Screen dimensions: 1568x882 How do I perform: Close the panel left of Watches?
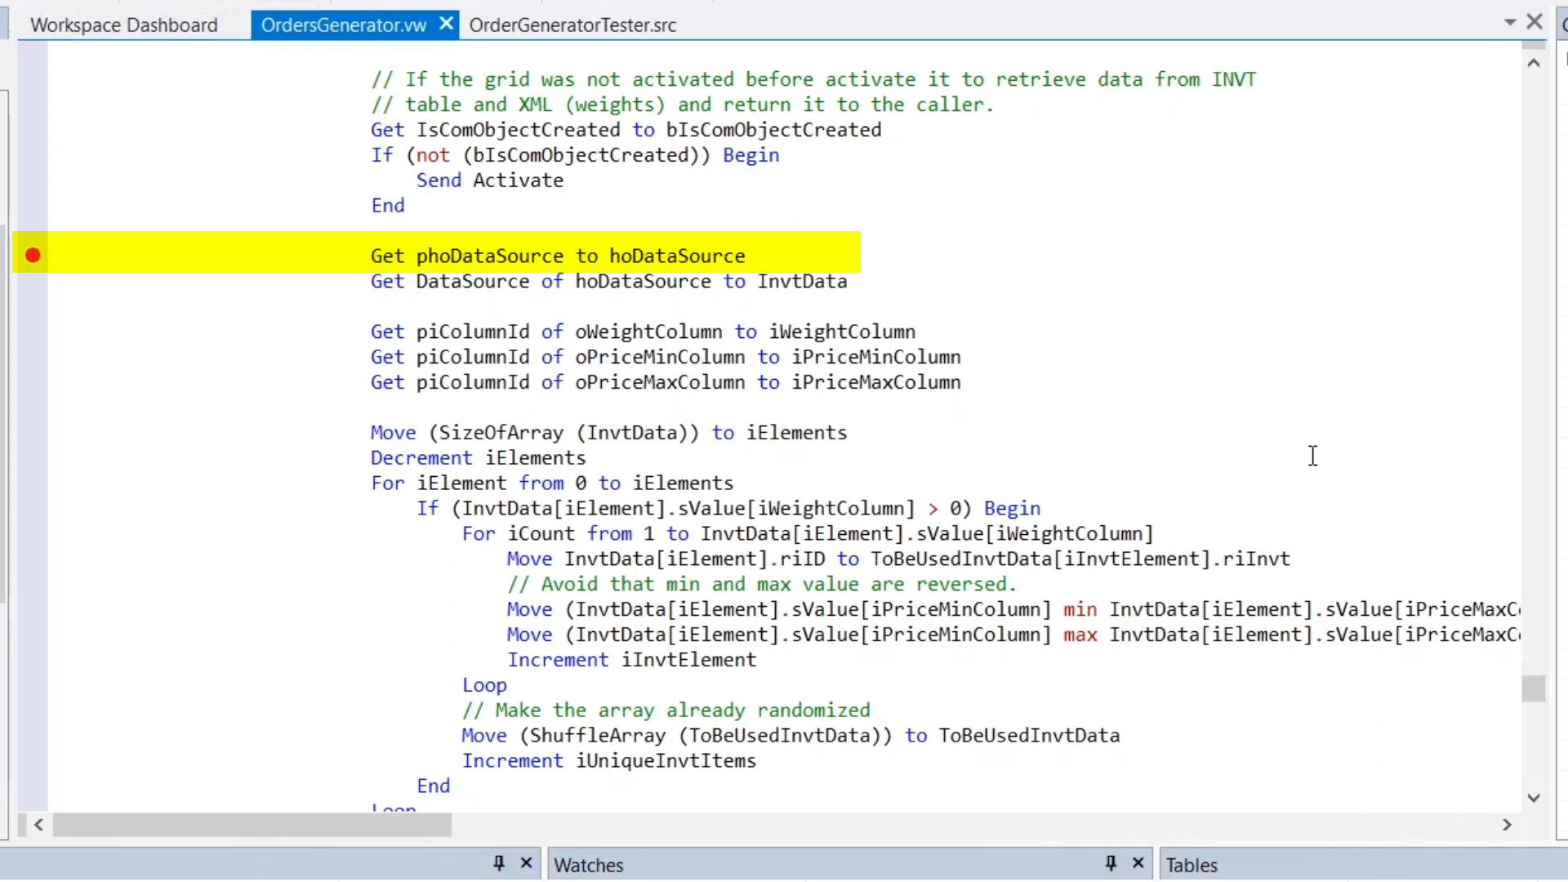click(526, 863)
